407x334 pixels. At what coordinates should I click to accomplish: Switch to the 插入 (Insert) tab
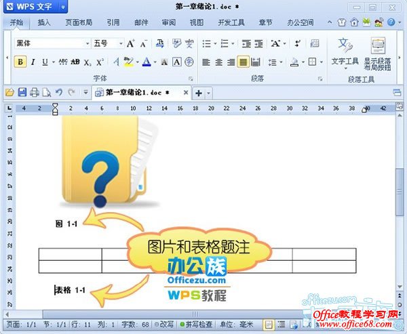pos(44,22)
